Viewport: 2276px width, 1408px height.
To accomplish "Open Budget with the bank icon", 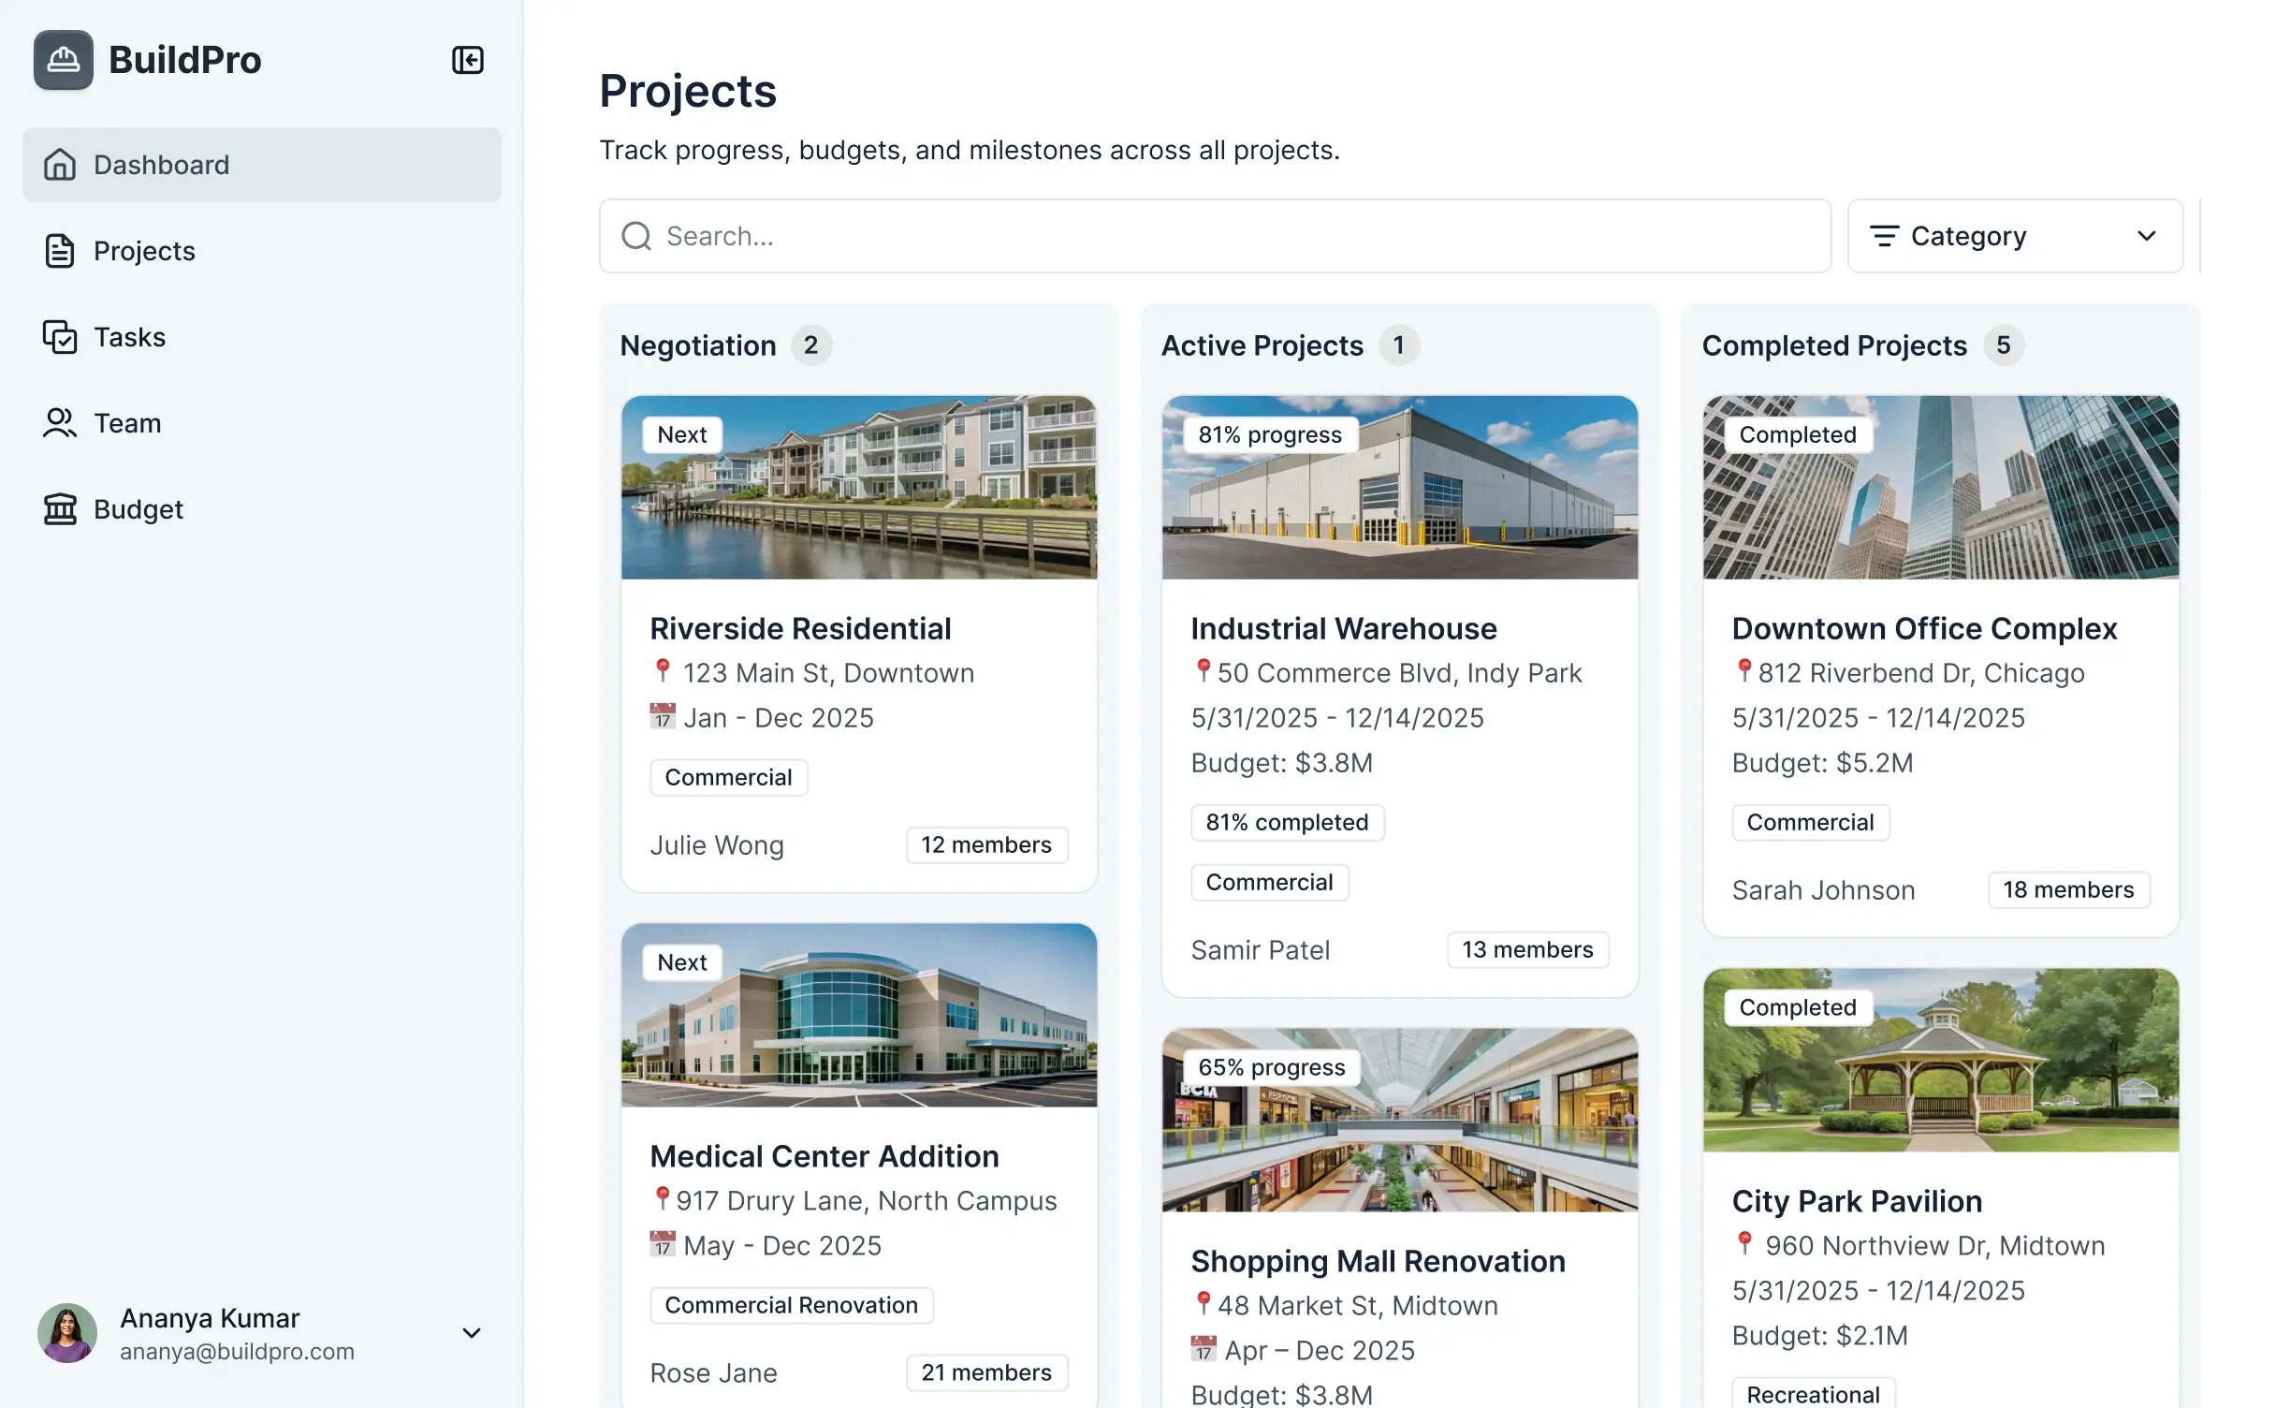I will (x=60, y=509).
